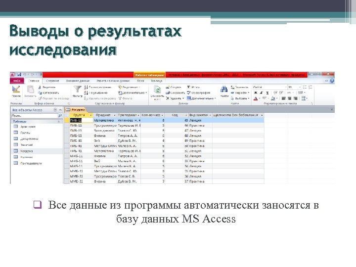The width and height of the screenshot is (356, 267).
Task: Open Выбрать dropdown
Action: [240, 98]
